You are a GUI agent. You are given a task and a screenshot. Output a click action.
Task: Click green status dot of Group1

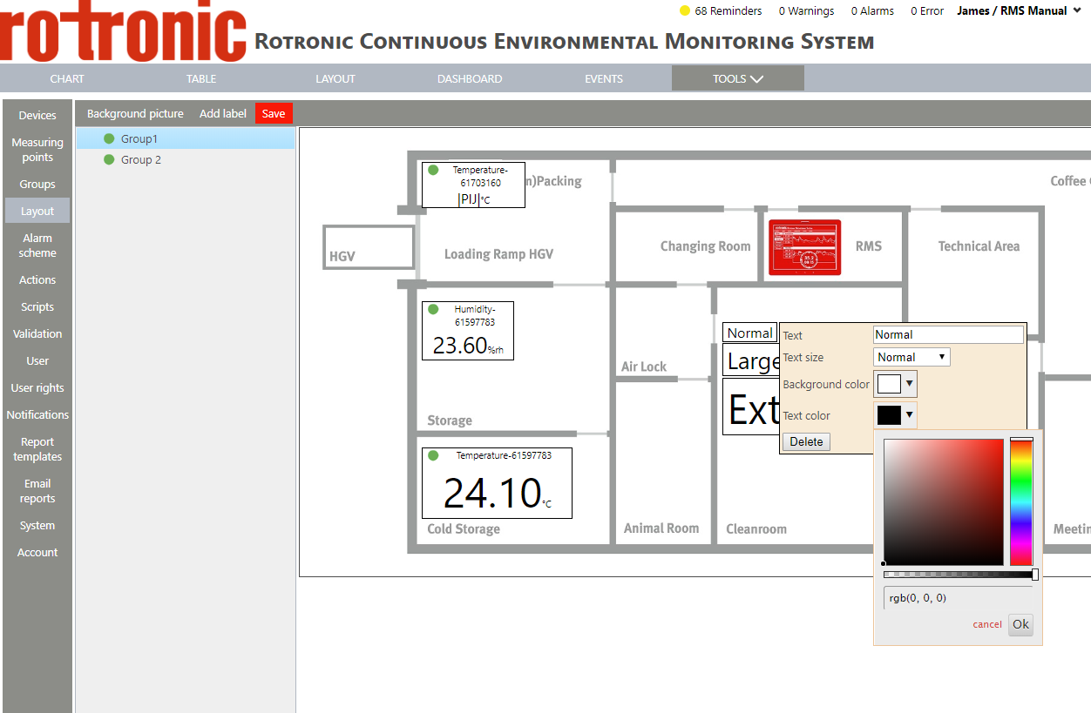(x=109, y=138)
